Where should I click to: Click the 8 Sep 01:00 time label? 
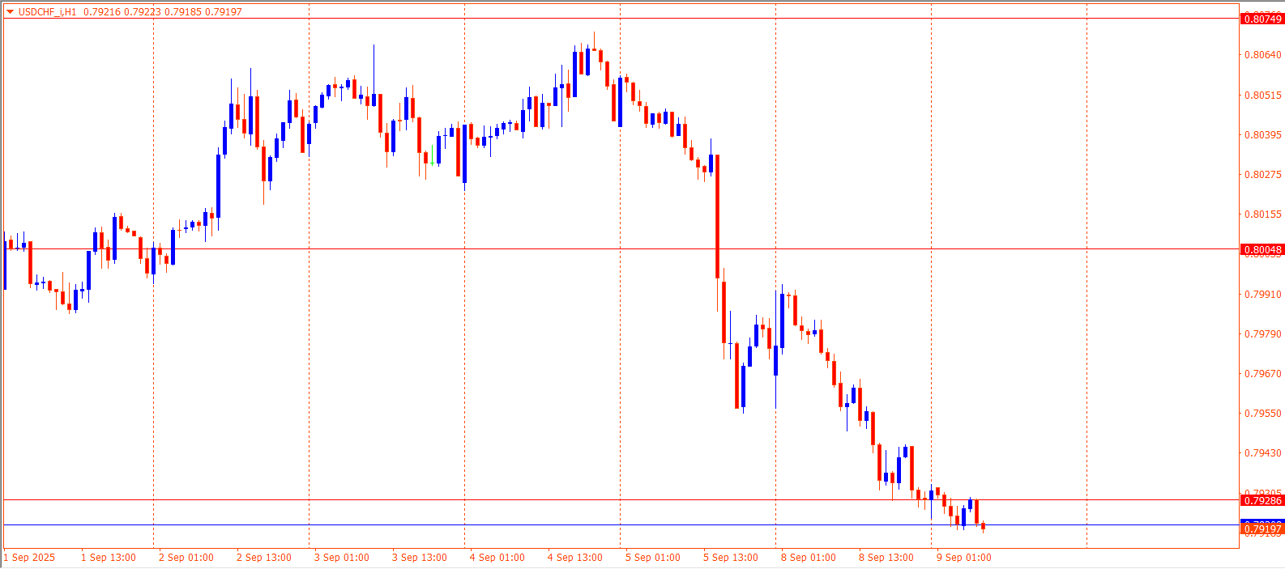[809, 558]
